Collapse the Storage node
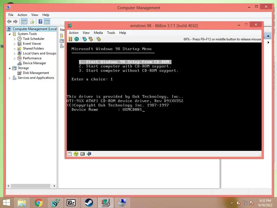The image size is (277, 208). coord(9,68)
